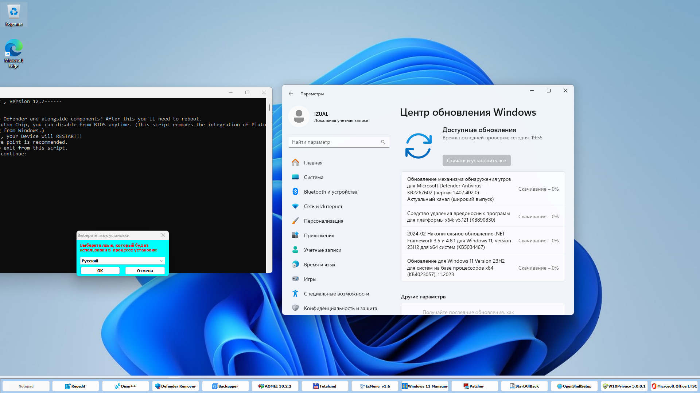
Task: Click the Home icon in Settings sidebar
Action: [x=295, y=163]
